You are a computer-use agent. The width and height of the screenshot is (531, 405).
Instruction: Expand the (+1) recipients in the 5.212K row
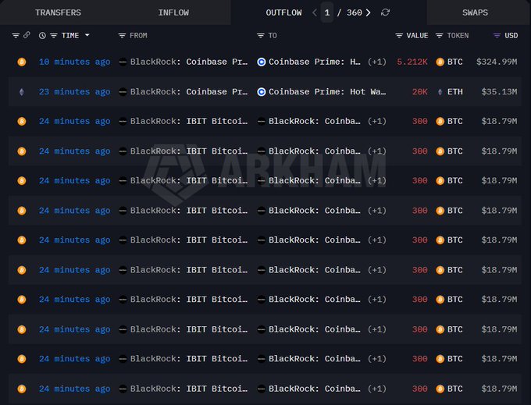pos(377,62)
